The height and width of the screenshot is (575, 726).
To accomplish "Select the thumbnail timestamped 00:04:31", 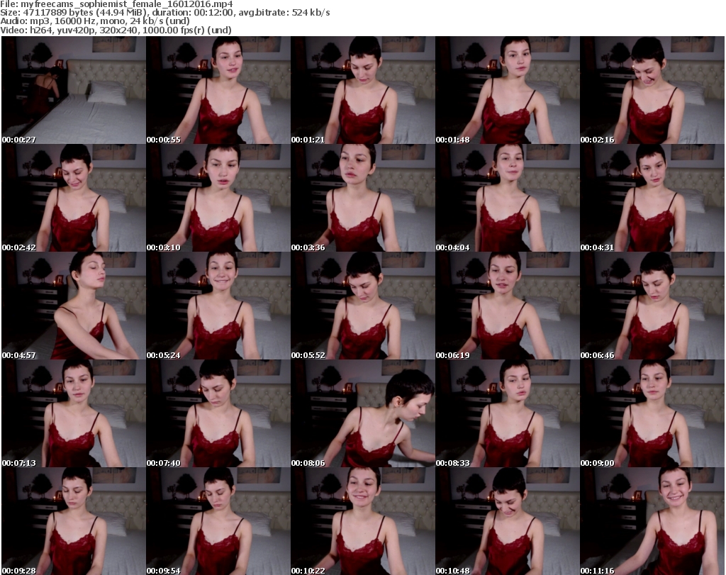I will (x=652, y=198).
